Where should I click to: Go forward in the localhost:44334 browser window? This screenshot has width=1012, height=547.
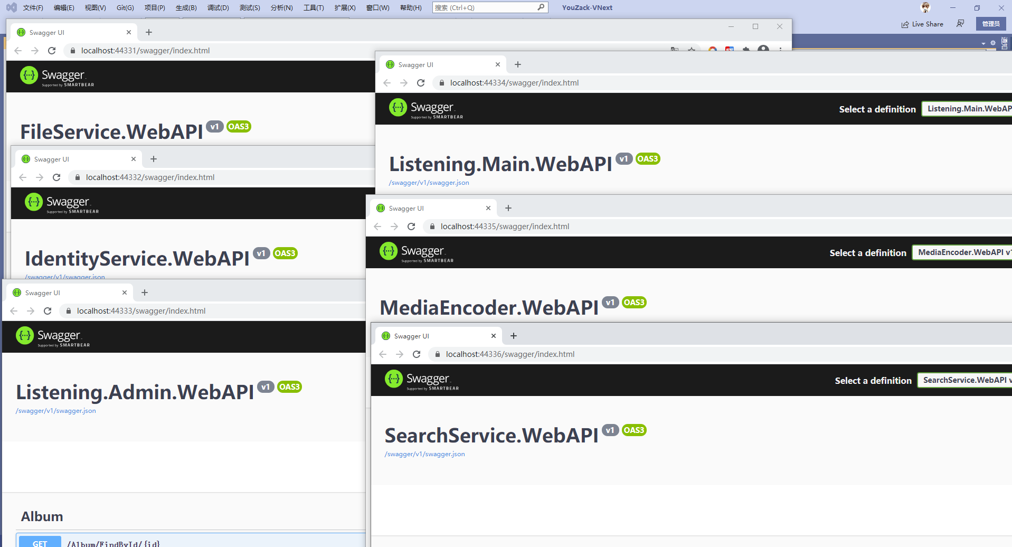tap(404, 83)
